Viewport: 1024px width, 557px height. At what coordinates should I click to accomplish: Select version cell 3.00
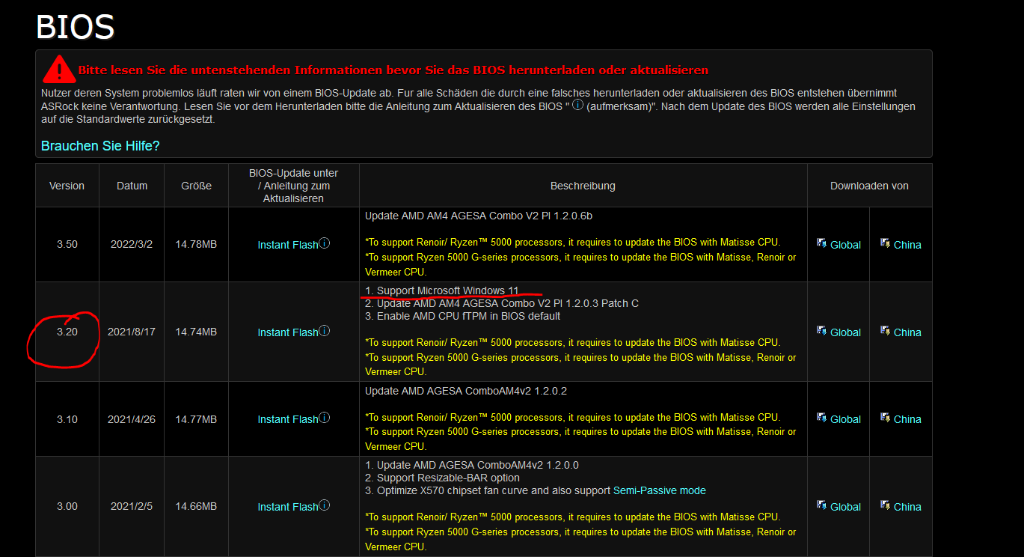pyautogui.click(x=67, y=507)
